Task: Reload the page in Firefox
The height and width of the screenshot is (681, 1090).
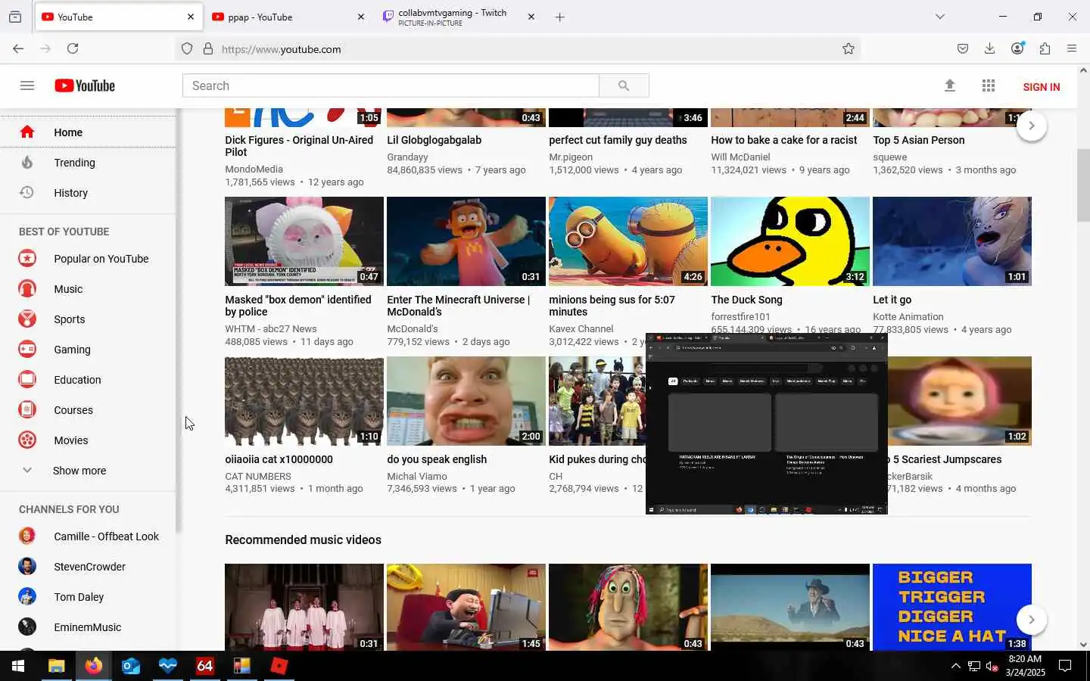Action: 73,48
